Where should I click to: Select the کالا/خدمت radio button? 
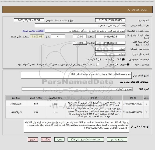tap(99, 60)
